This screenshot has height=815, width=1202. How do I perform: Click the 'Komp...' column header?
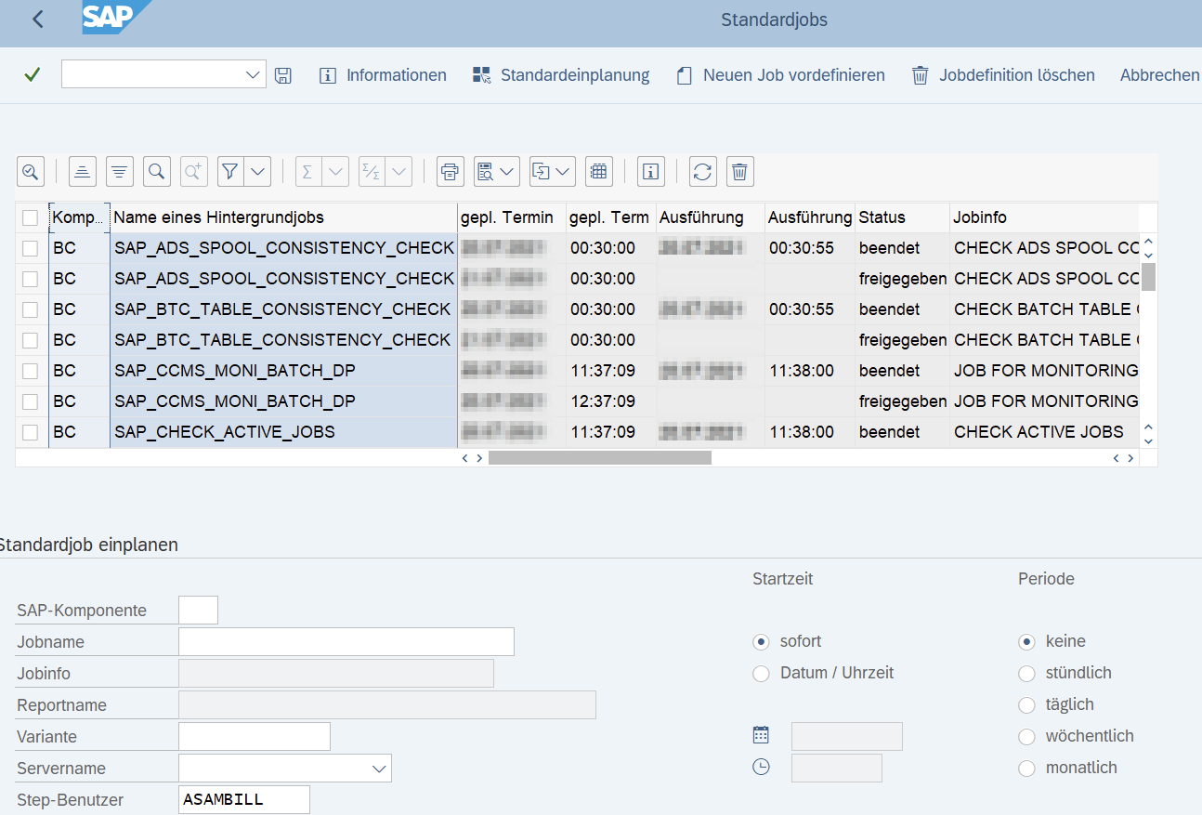(79, 217)
